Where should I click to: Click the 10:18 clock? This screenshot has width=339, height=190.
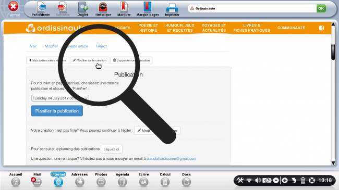click(x=325, y=180)
